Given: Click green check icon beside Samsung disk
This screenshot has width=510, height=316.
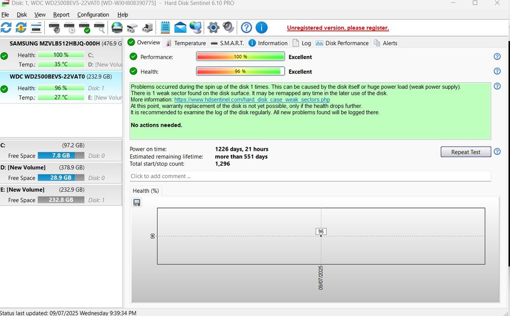Looking at the screenshot, I should pyautogui.click(x=4, y=56).
